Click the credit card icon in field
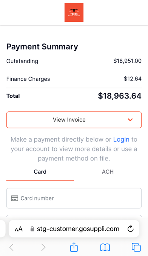 [14, 198]
